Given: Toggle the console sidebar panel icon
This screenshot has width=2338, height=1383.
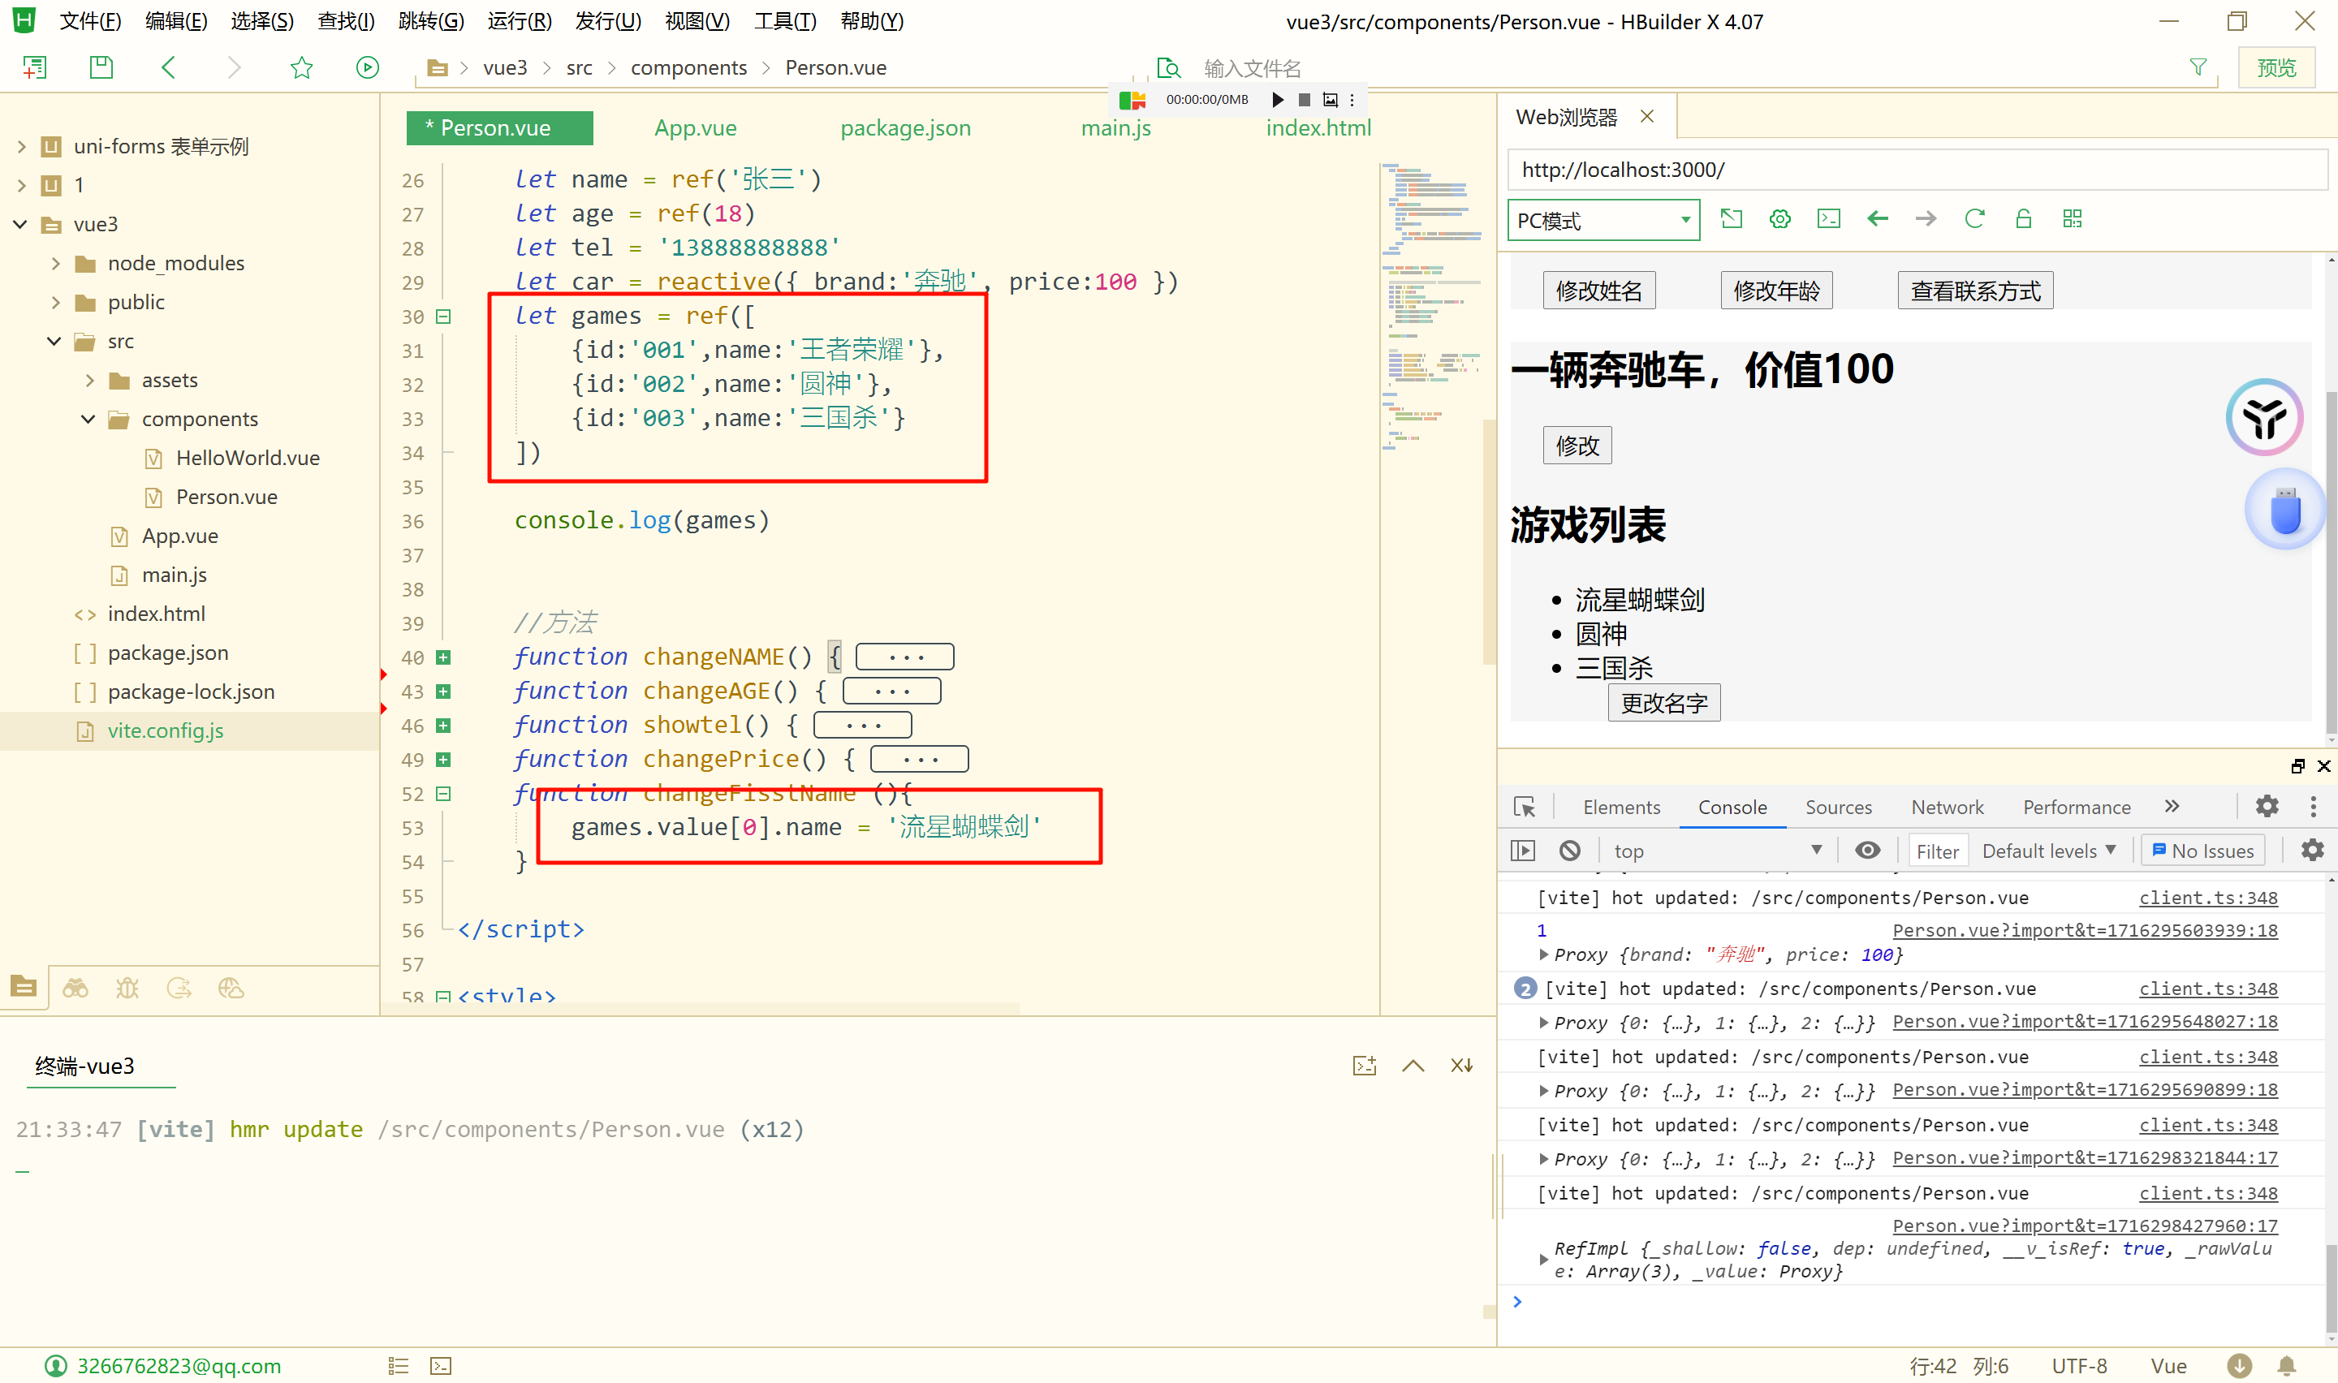Looking at the screenshot, I should 1523,850.
